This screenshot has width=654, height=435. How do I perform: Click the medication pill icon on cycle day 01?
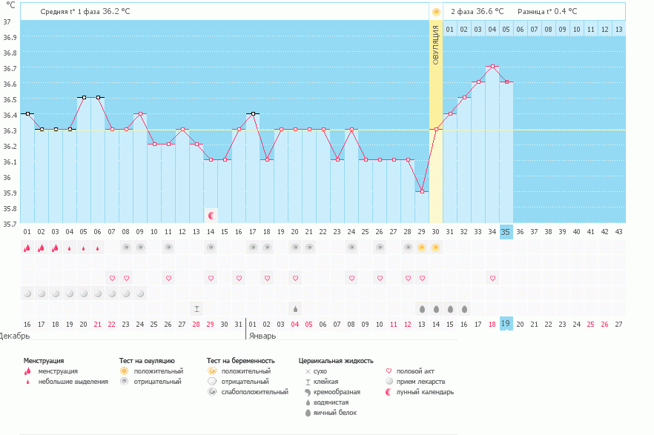pyautogui.click(x=27, y=293)
